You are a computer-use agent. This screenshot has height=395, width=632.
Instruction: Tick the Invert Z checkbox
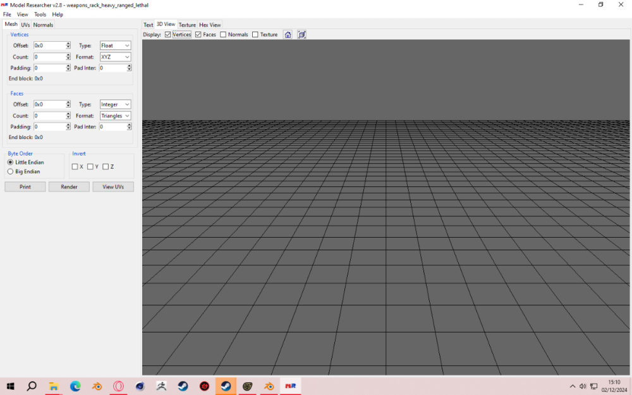pos(106,167)
